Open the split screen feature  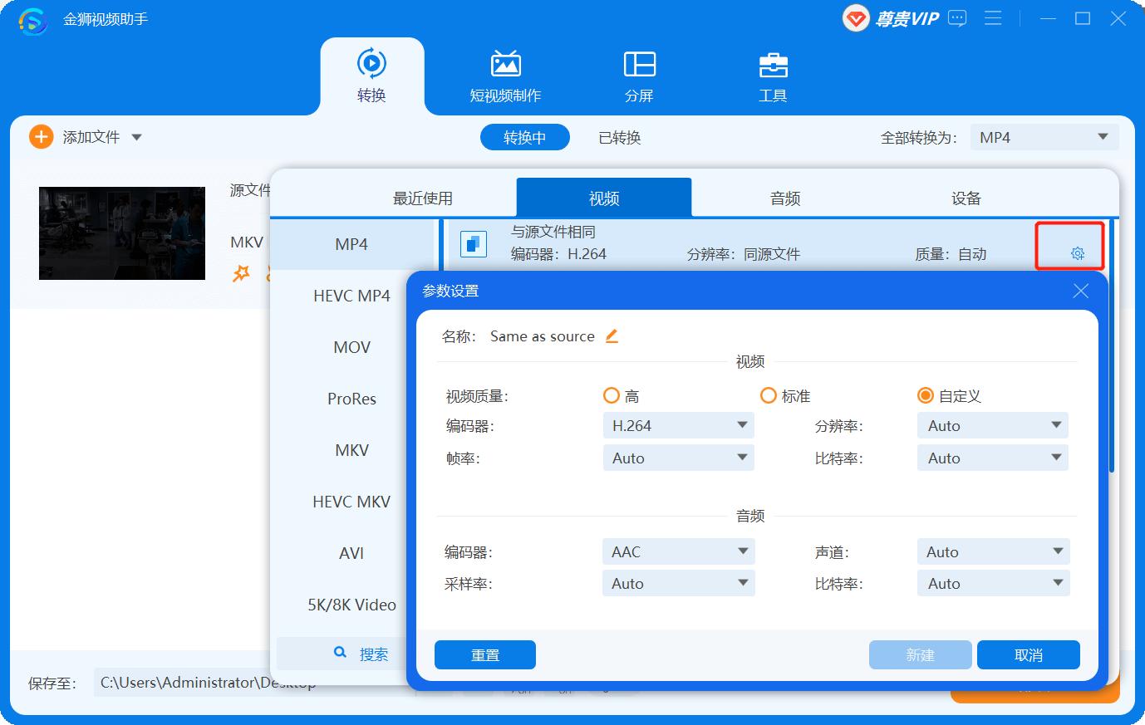tap(639, 76)
